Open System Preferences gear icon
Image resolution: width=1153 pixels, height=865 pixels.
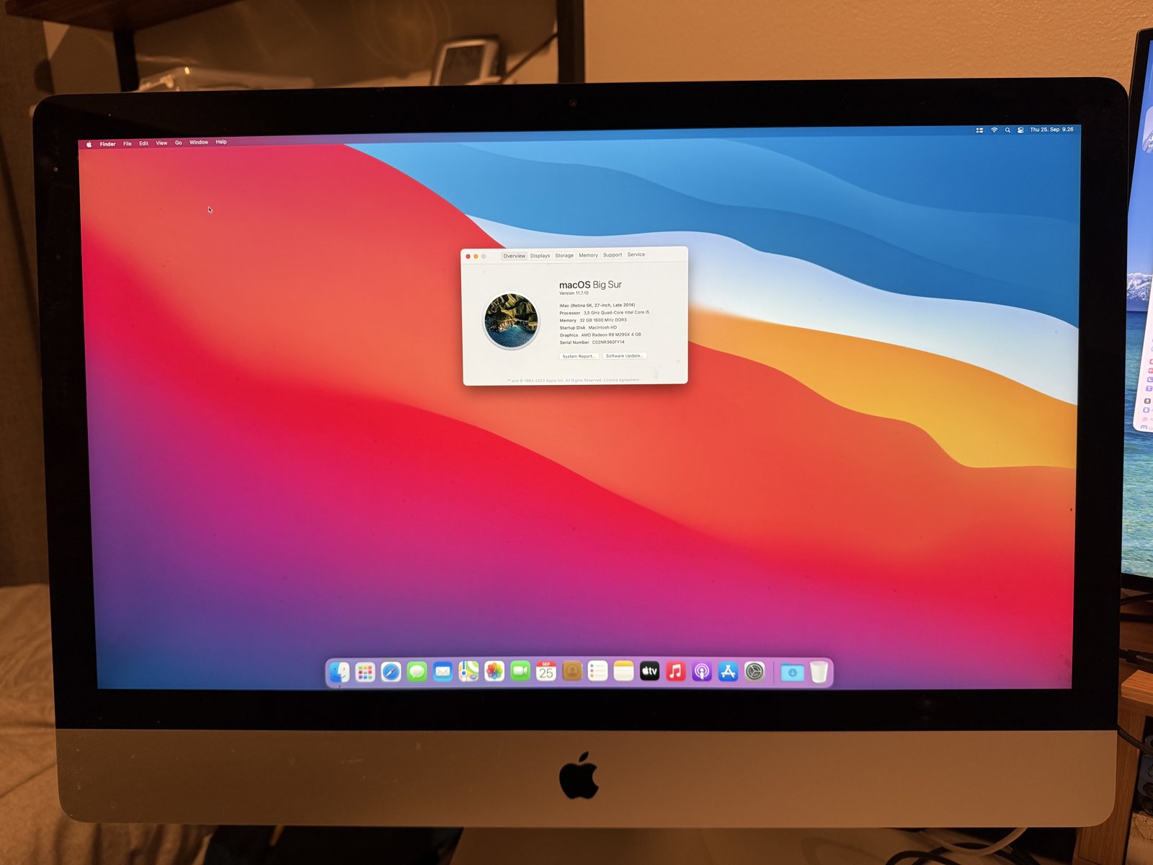(x=754, y=672)
